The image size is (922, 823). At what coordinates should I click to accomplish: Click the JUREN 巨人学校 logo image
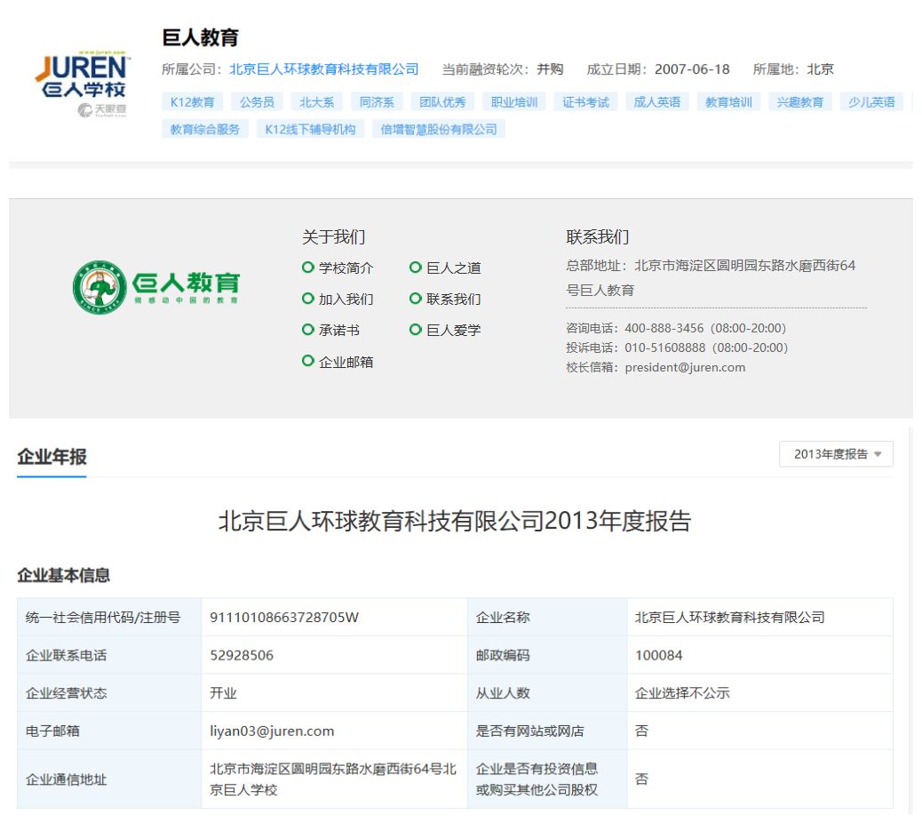83,84
